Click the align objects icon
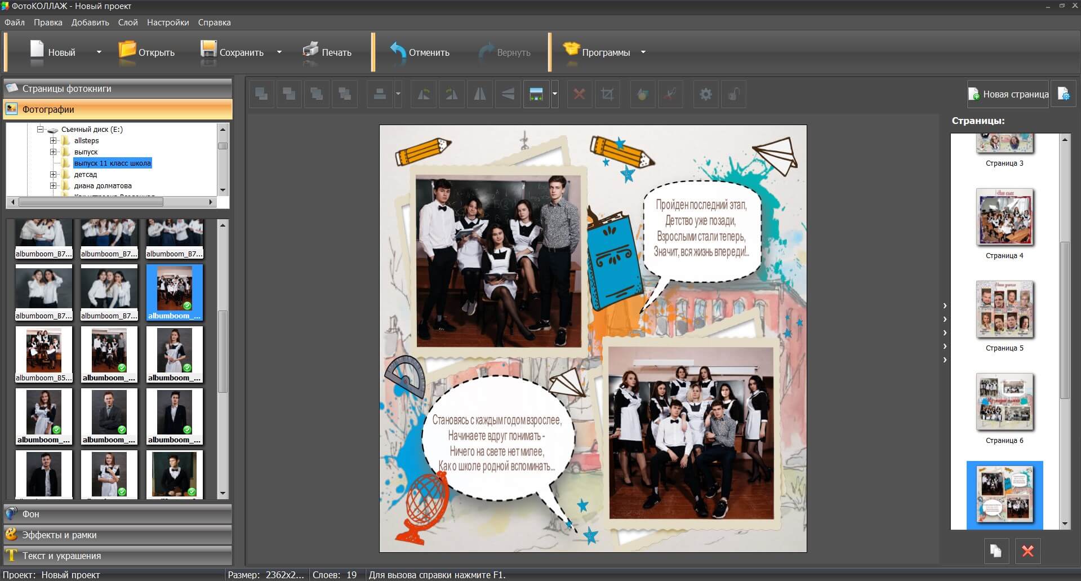This screenshot has width=1081, height=581. (380, 94)
